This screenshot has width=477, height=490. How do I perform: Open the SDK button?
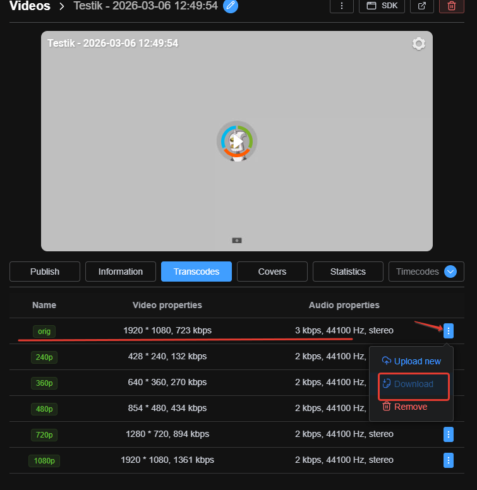382,6
